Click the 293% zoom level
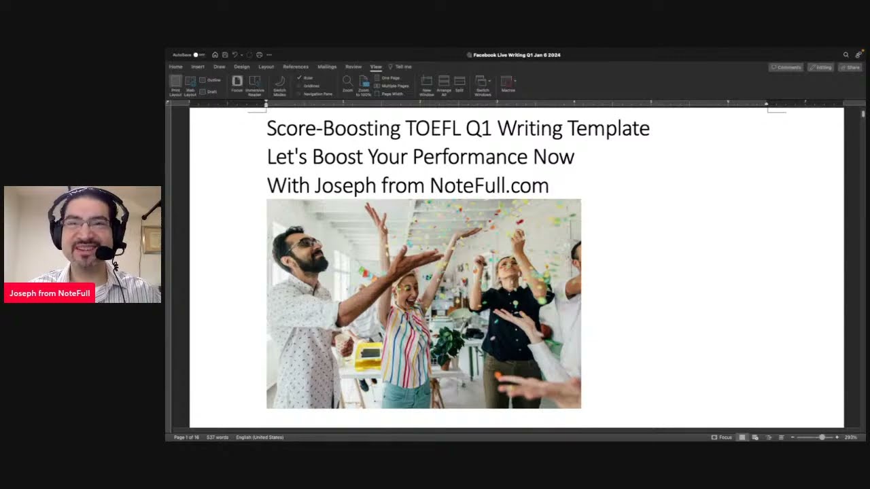 coord(850,437)
